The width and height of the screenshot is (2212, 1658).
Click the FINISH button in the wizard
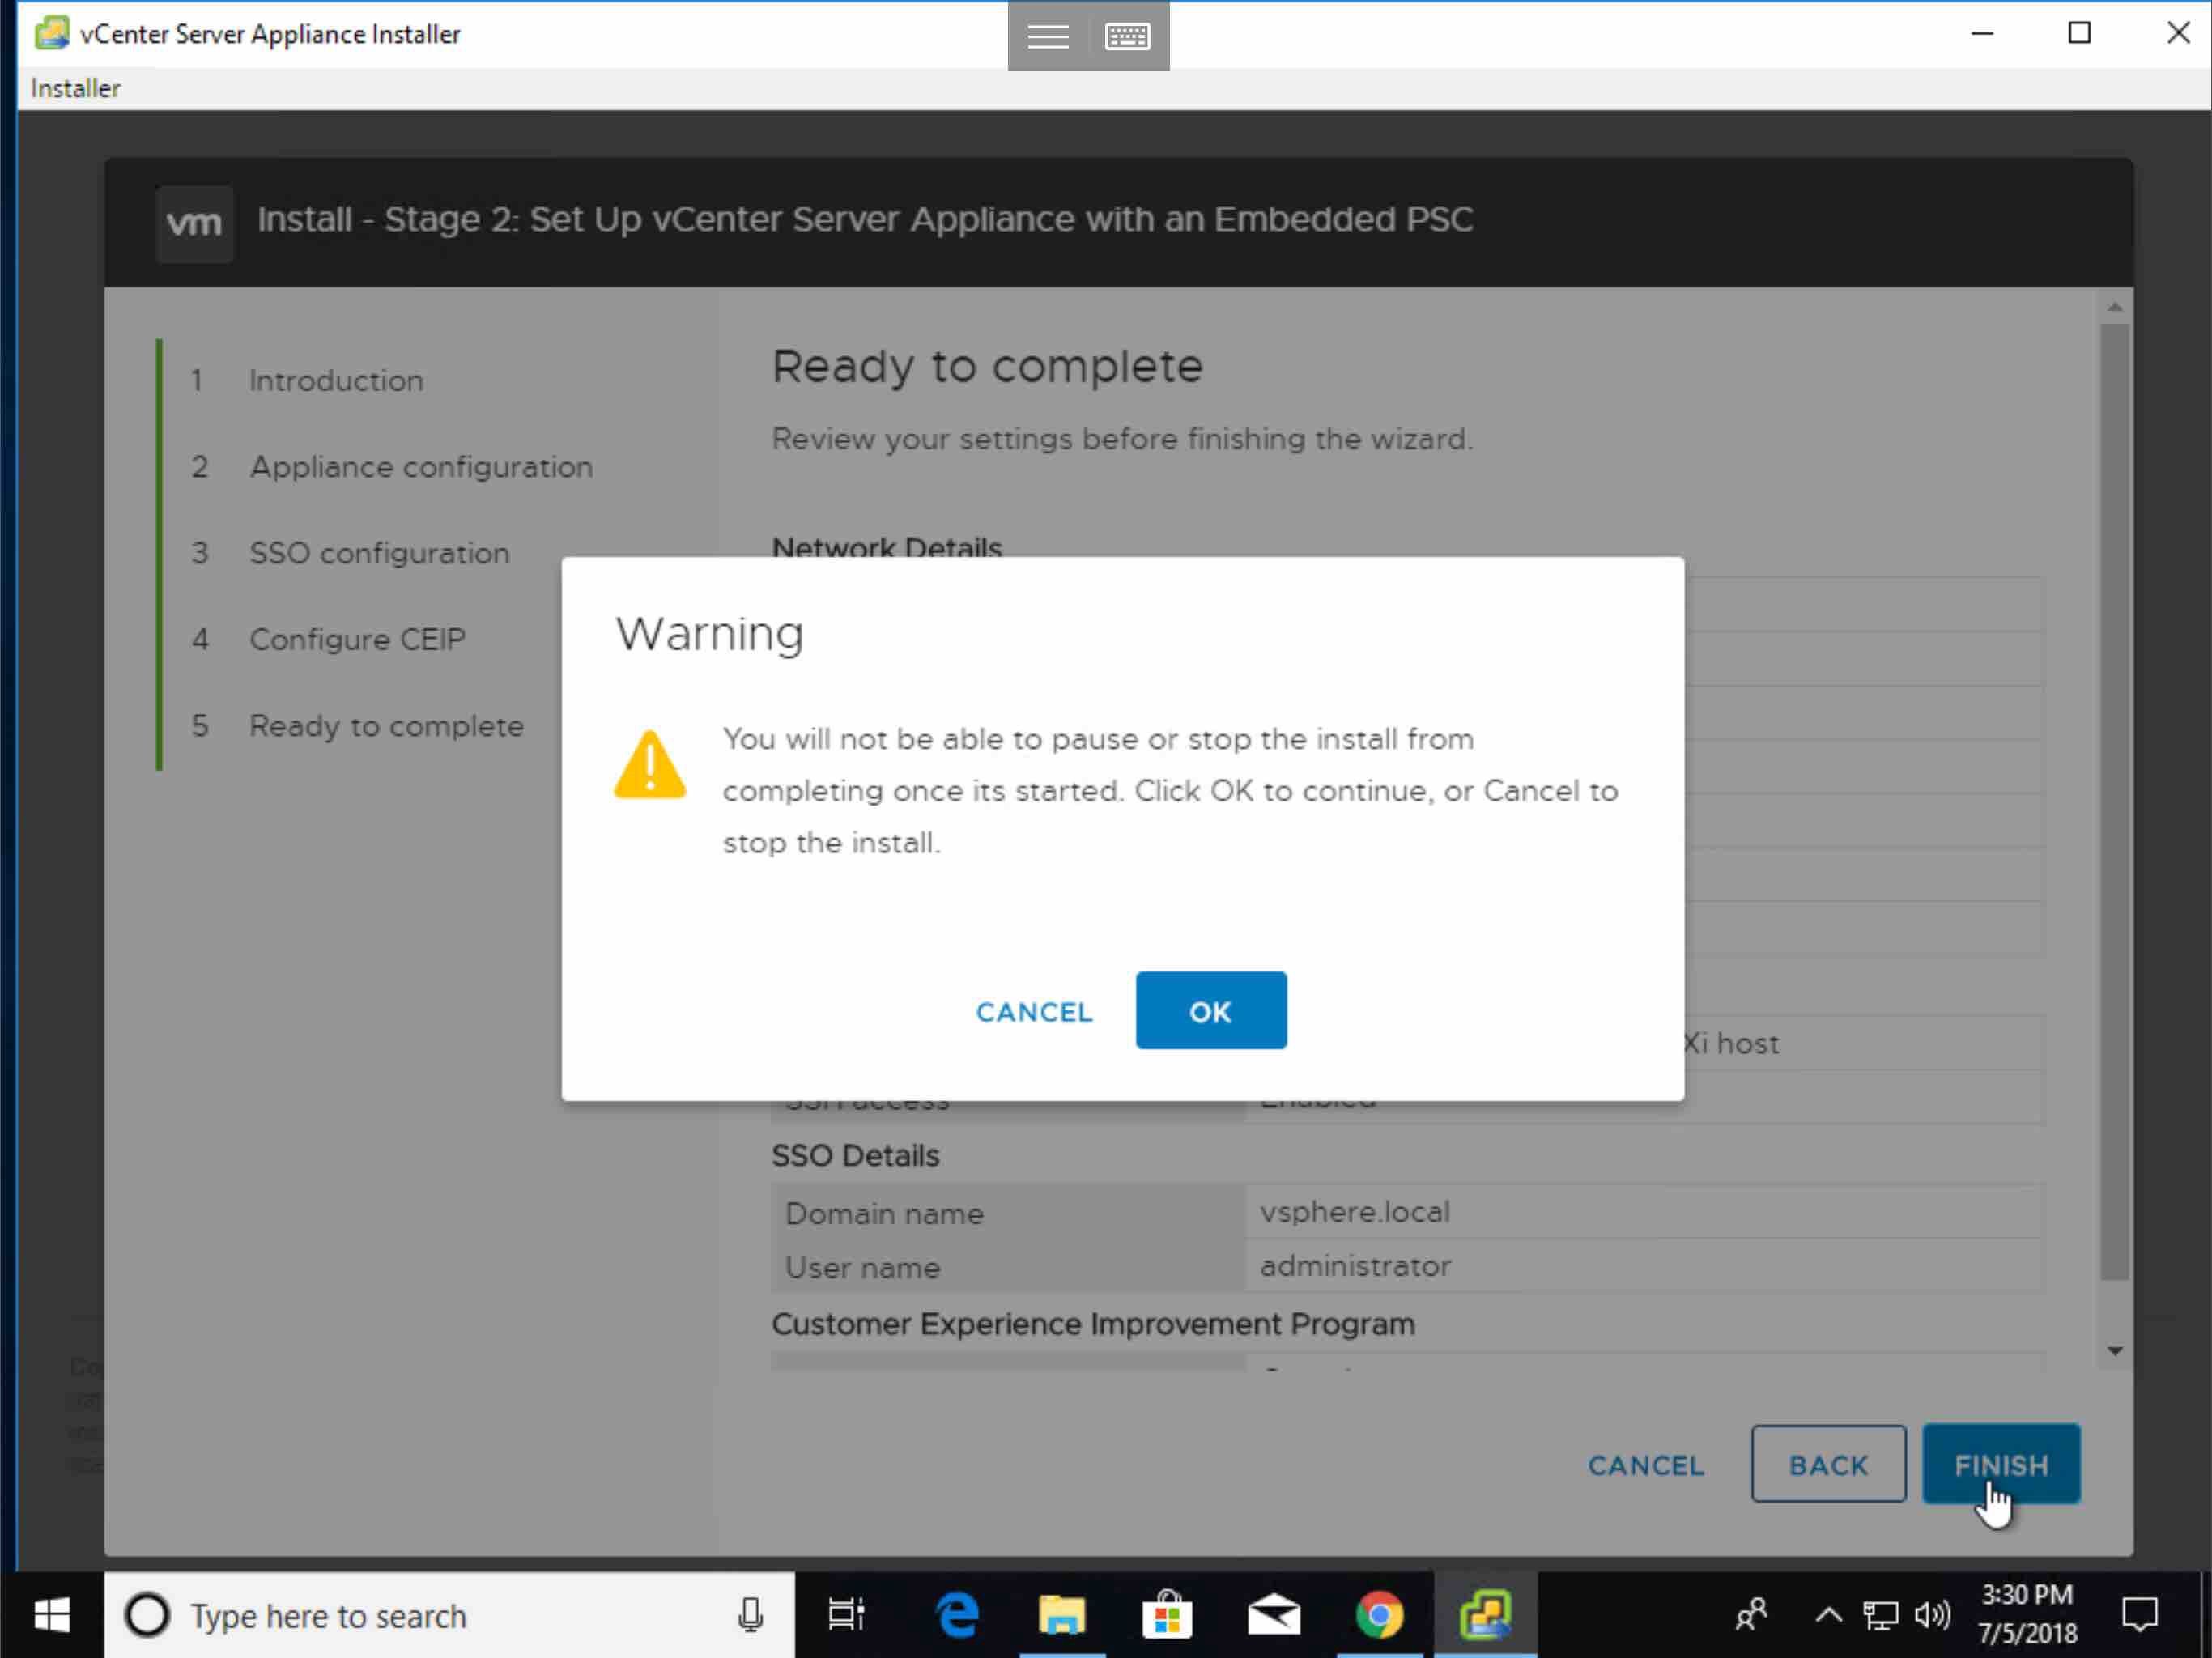2001,1464
